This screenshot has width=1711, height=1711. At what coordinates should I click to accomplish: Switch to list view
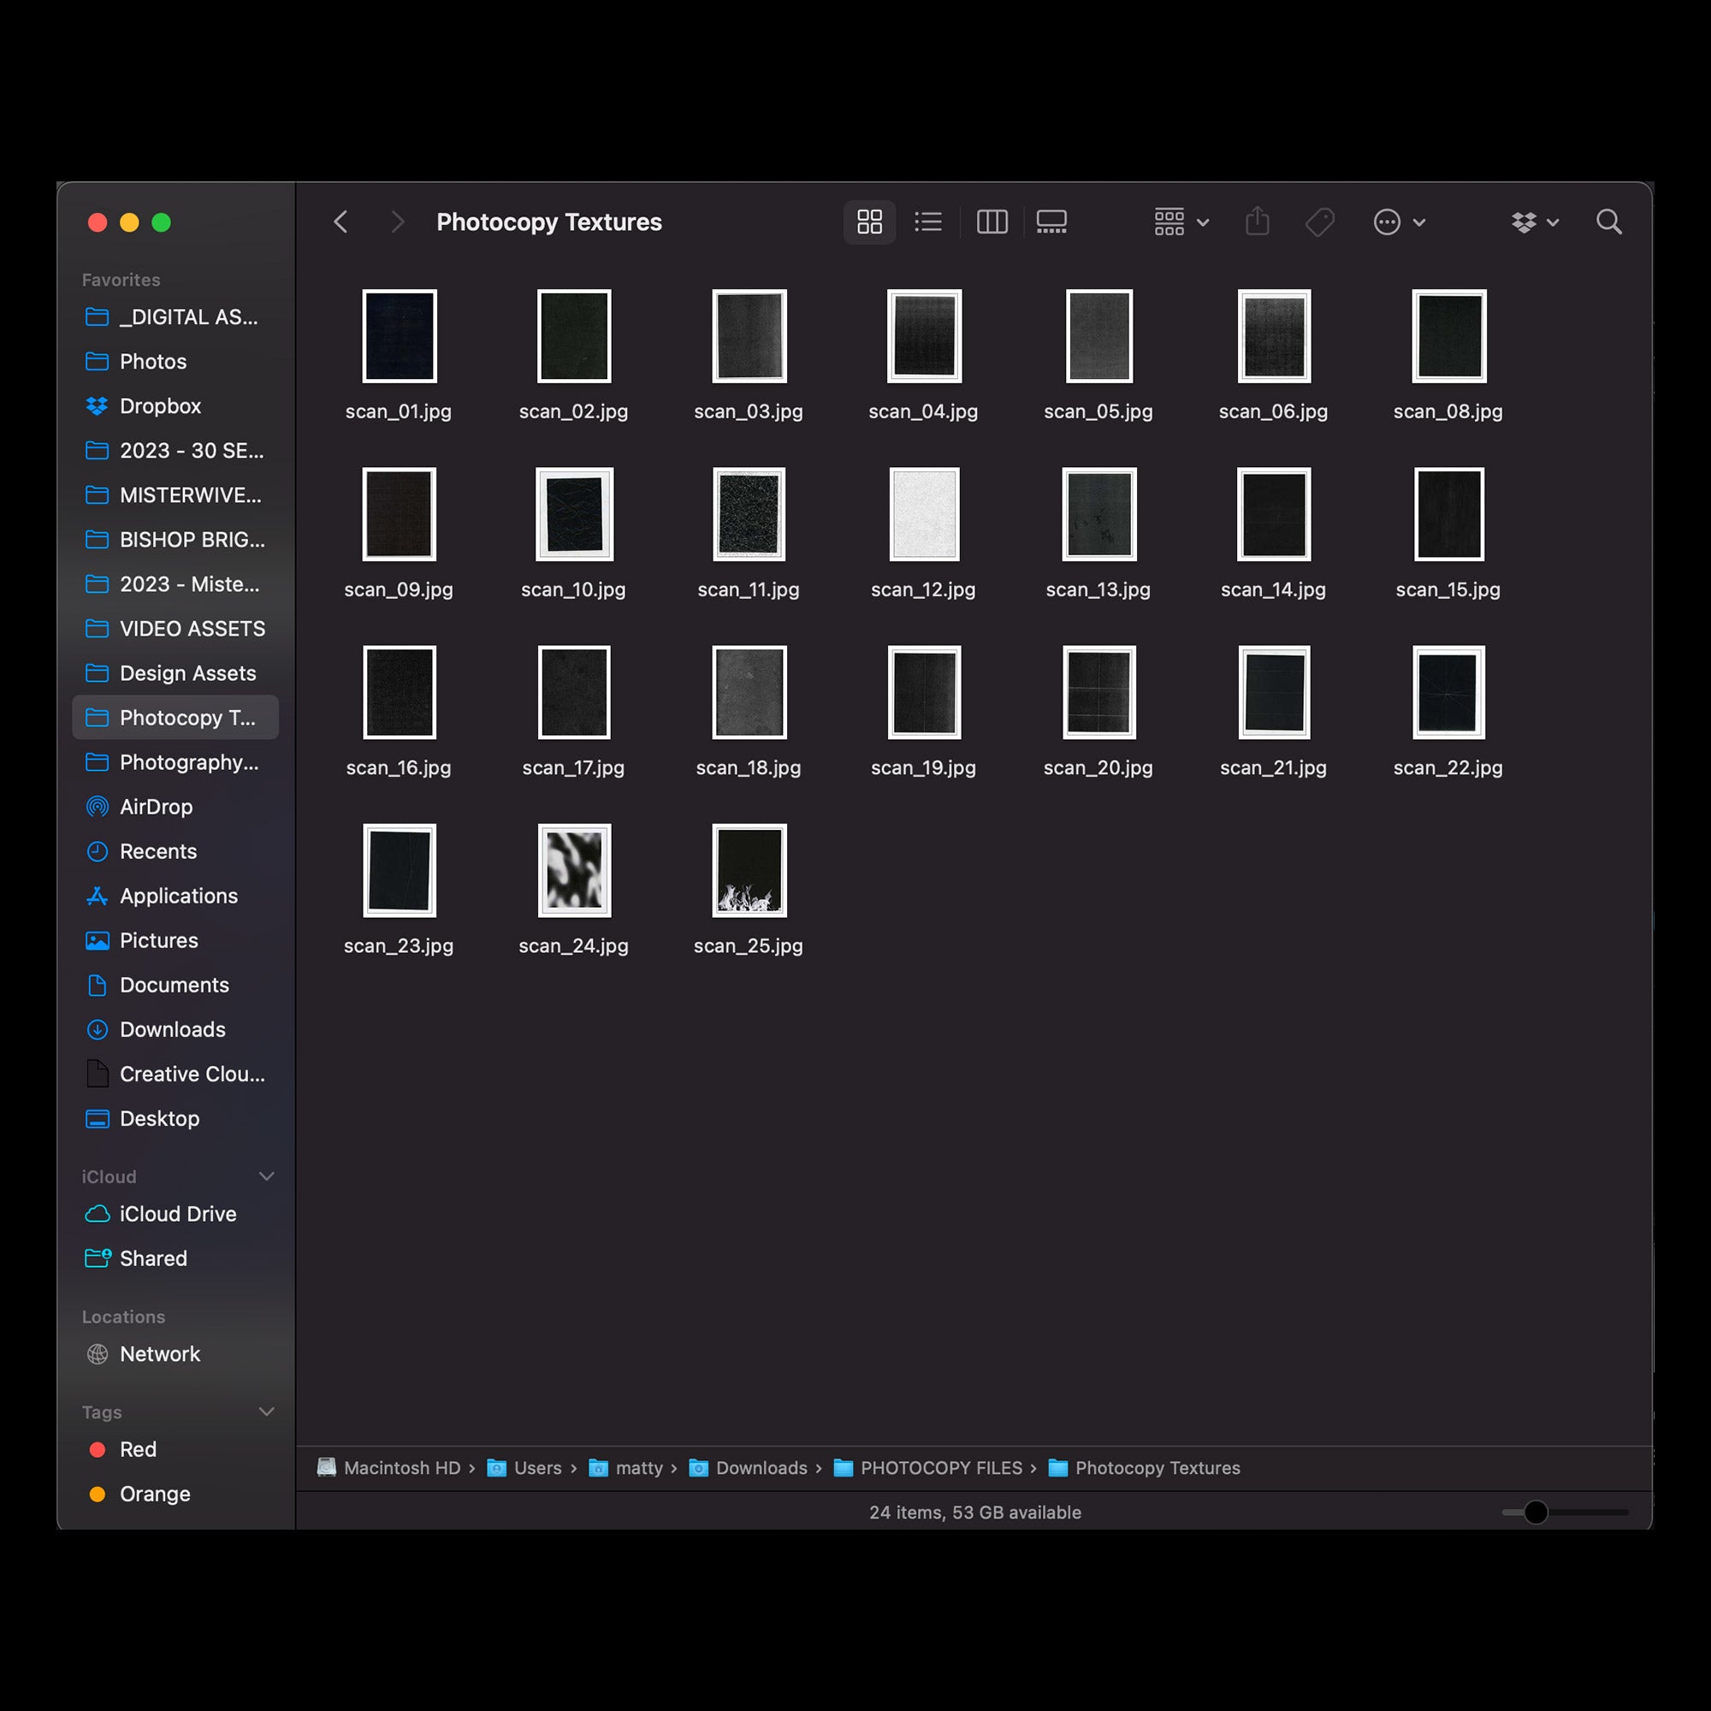point(927,222)
